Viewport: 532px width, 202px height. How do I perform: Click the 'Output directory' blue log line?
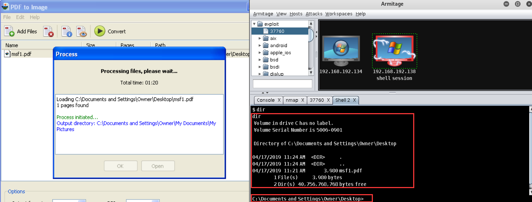[136, 126]
